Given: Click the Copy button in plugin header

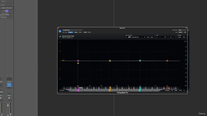Looking at the screenshot, I should [x=76, y=32].
